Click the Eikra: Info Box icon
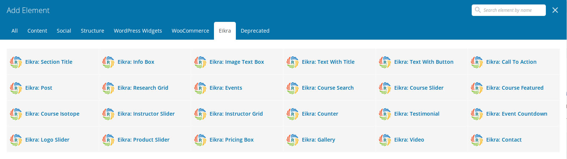The width and height of the screenshot is (567, 159). pos(108,62)
